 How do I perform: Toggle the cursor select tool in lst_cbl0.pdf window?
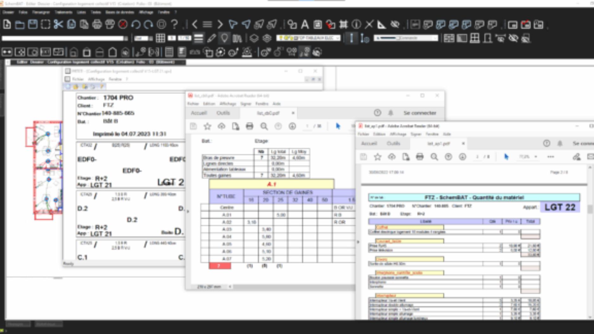(338, 126)
